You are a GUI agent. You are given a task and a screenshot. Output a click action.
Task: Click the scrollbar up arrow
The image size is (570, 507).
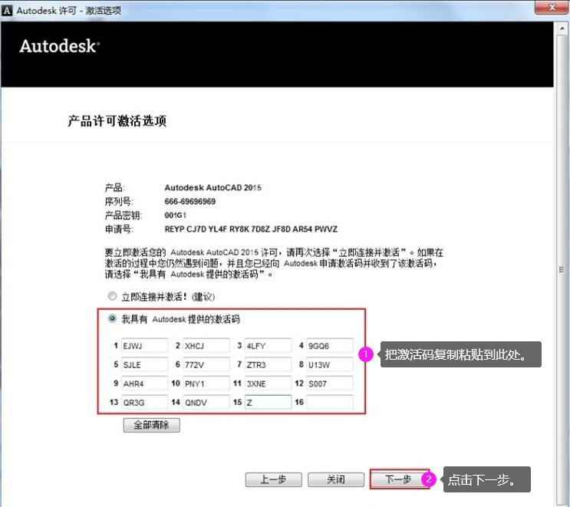tap(562, 28)
